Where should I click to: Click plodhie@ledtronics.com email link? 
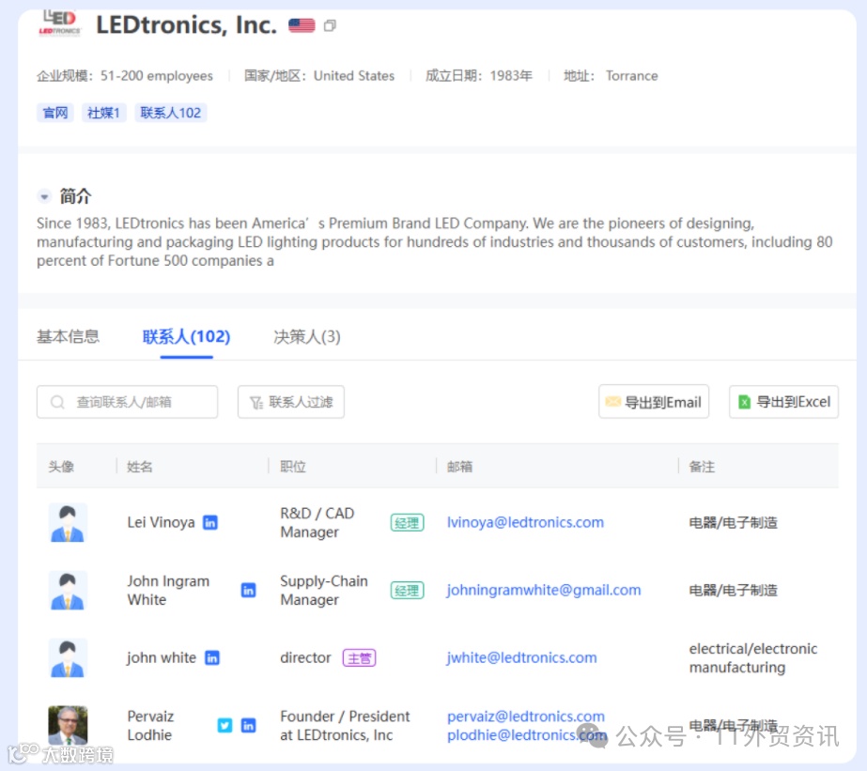click(x=527, y=735)
